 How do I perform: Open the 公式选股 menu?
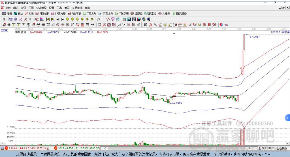(x=41, y=8)
